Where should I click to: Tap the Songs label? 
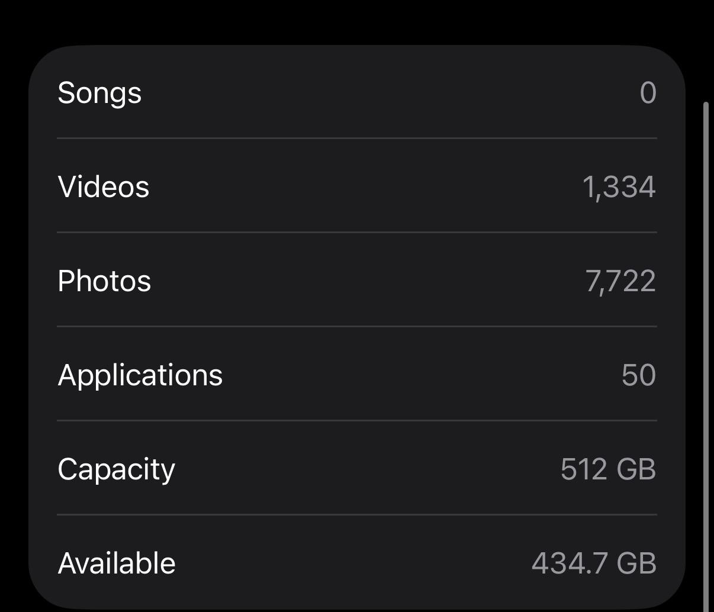click(99, 93)
